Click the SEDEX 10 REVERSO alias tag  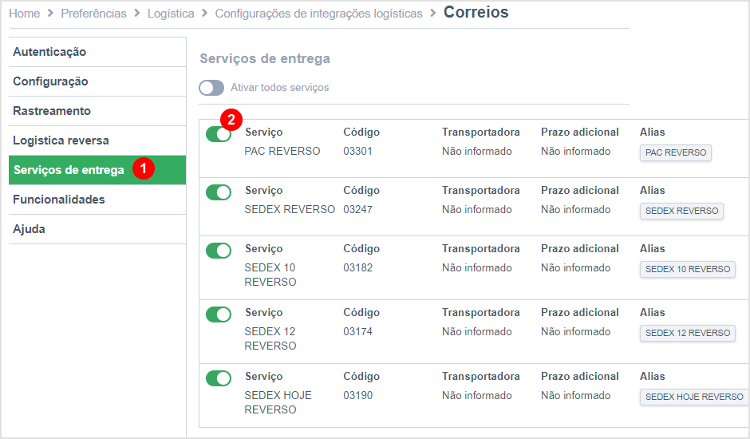(687, 269)
